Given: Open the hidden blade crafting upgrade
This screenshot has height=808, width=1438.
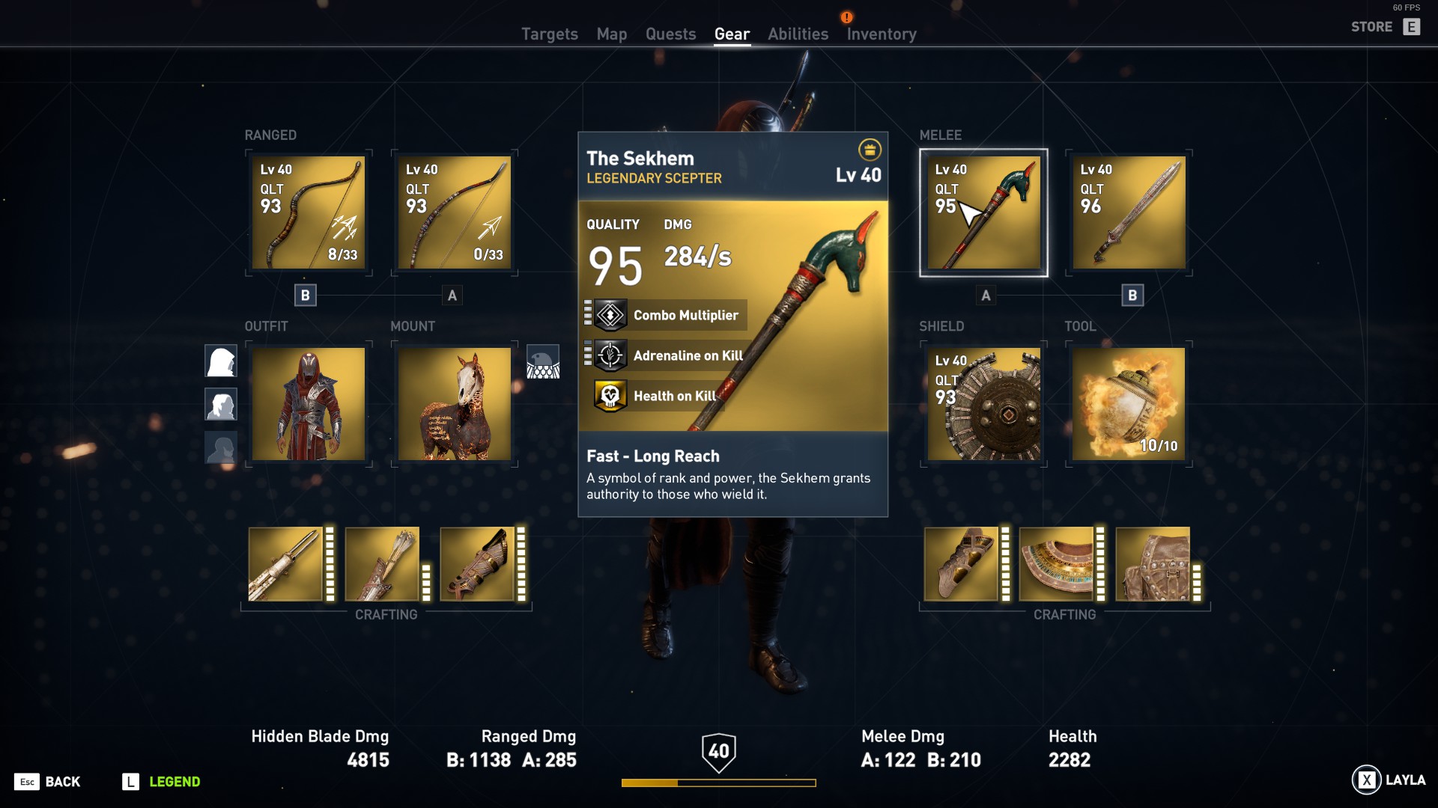Looking at the screenshot, I should point(285,564).
